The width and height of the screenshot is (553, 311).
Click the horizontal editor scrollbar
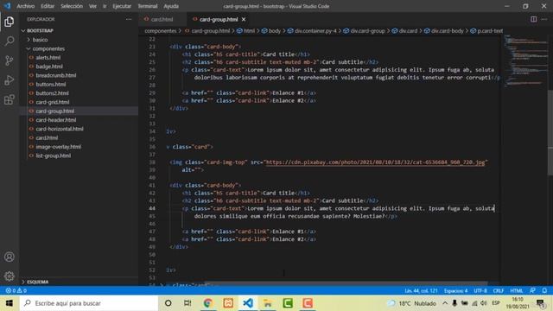347,283
